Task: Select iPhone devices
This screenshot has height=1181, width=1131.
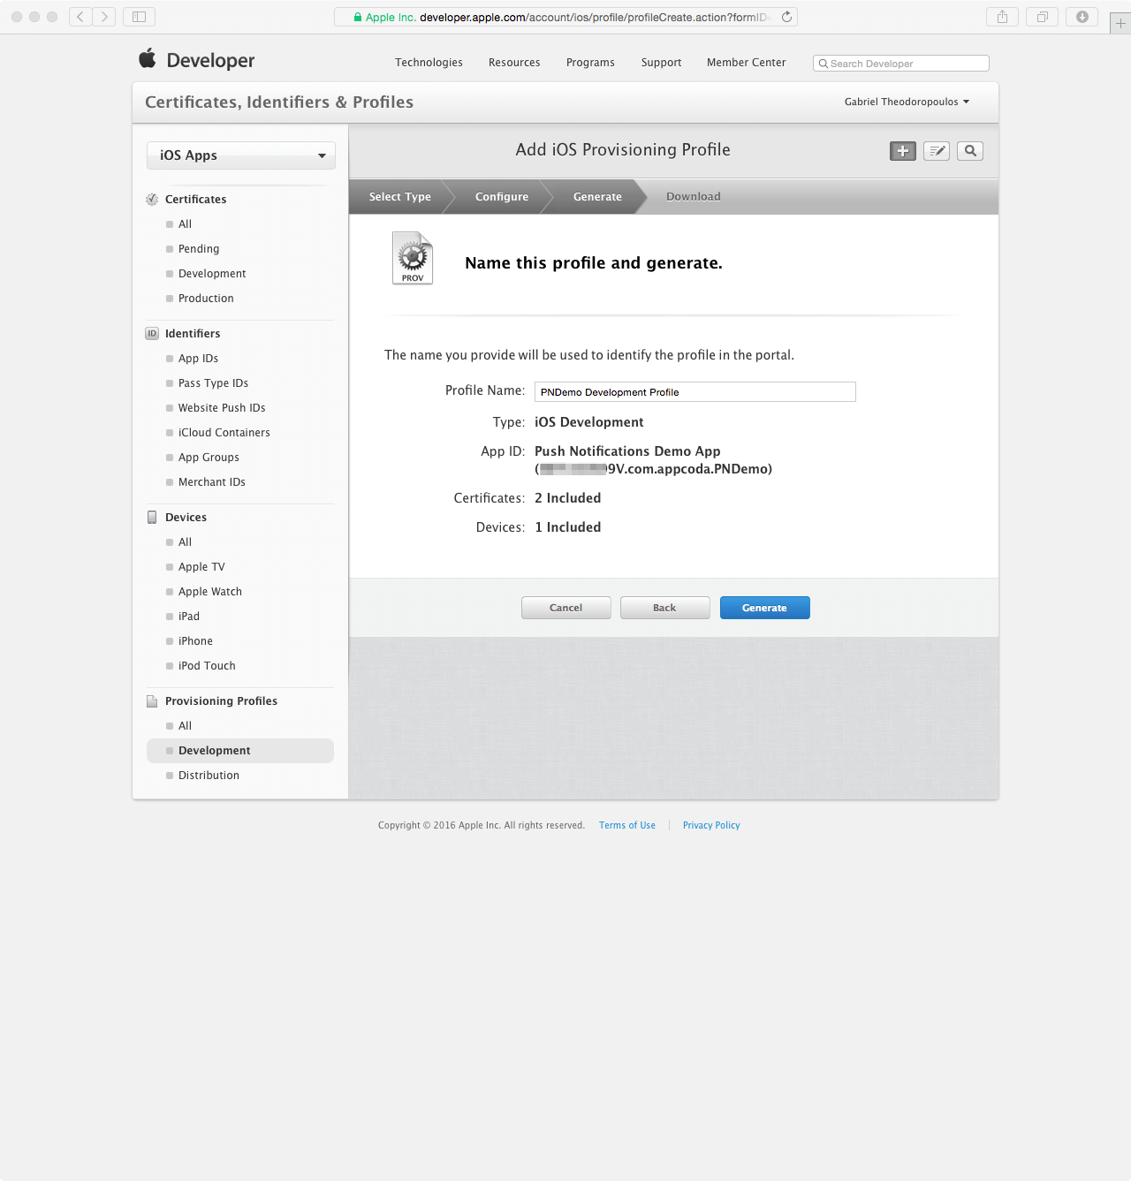Action: (x=195, y=641)
